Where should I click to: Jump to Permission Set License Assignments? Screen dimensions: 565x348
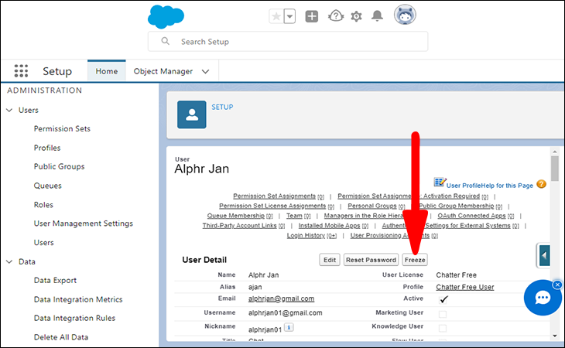272,206
